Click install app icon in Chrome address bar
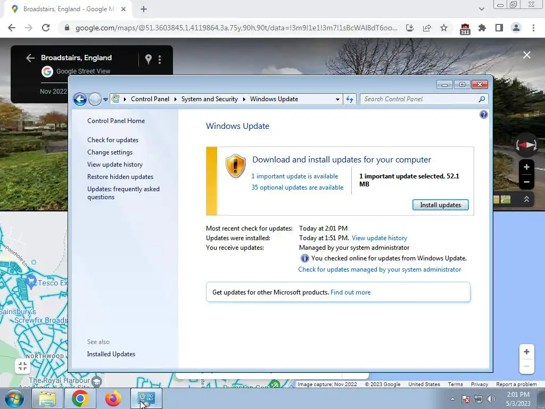 point(410,28)
